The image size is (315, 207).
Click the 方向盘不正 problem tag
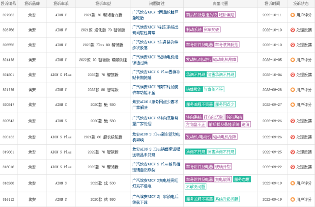(196, 125)
